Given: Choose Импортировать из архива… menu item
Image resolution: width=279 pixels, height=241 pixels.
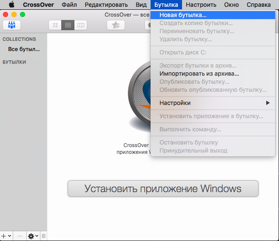Looking at the screenshot, I should point(213,74).
